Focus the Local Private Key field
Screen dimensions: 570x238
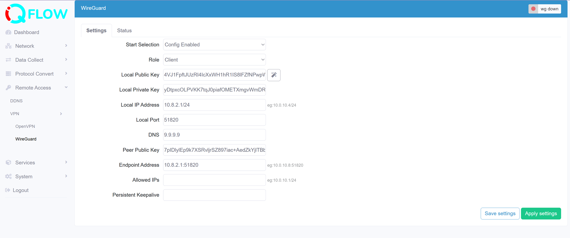[x=214, y=90]
